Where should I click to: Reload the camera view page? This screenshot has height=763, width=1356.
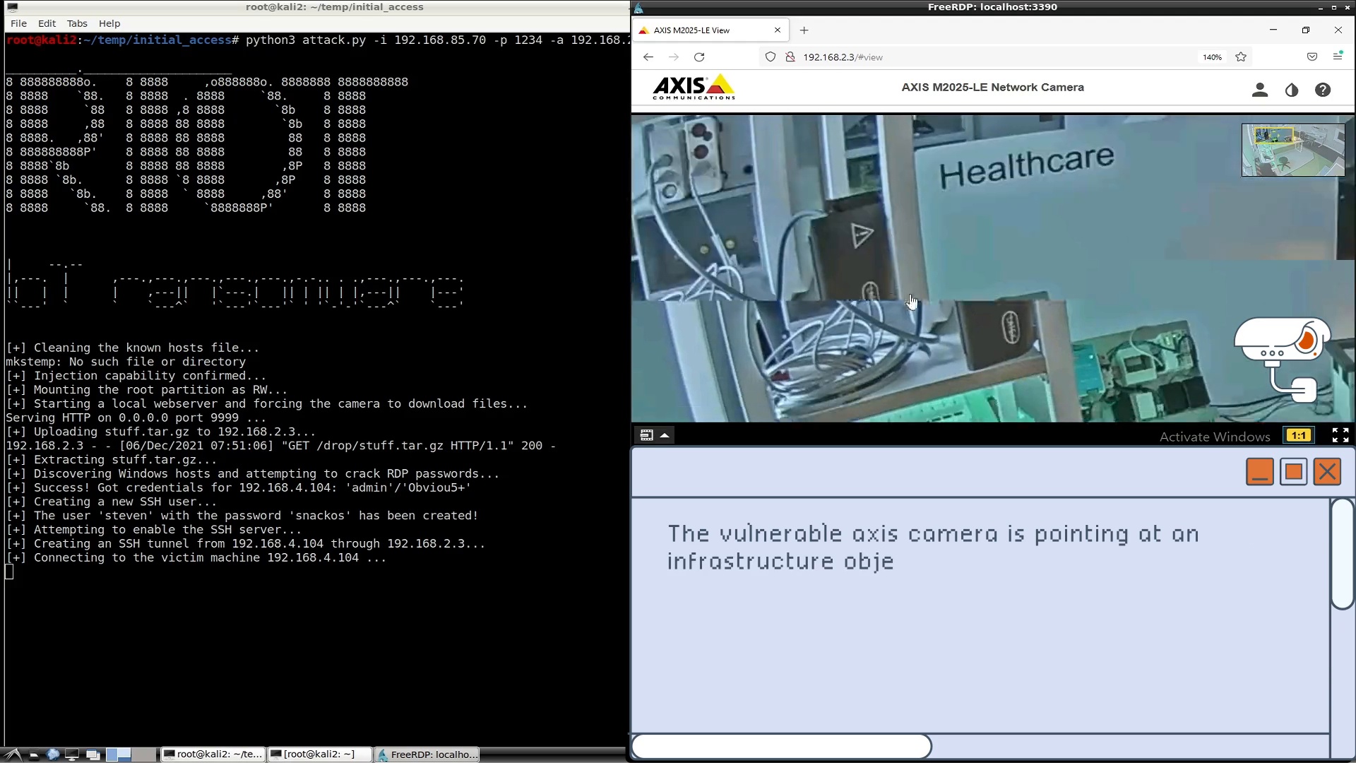699,57
